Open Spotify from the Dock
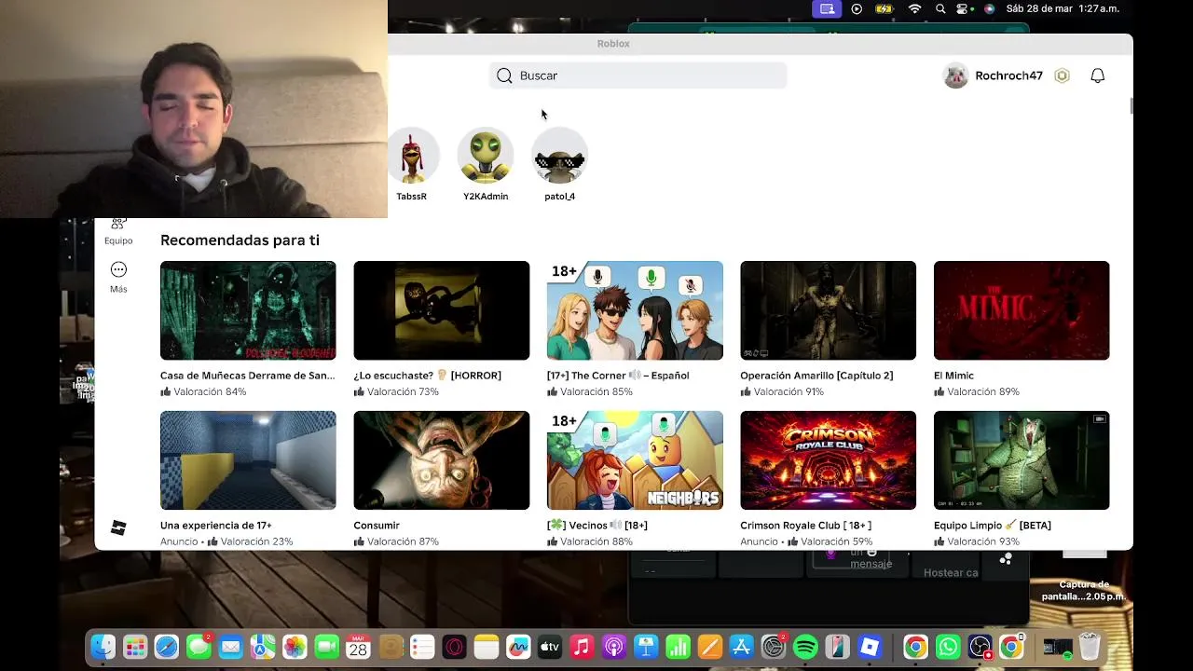Viewport: 1193px width, 671px height. (805, 647)
